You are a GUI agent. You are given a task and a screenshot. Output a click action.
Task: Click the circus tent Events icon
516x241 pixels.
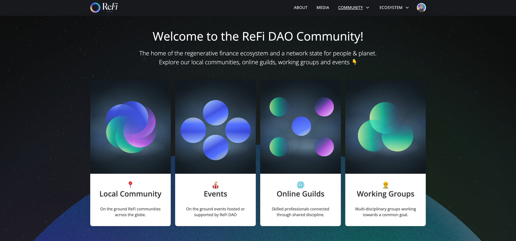coord(215,185)
